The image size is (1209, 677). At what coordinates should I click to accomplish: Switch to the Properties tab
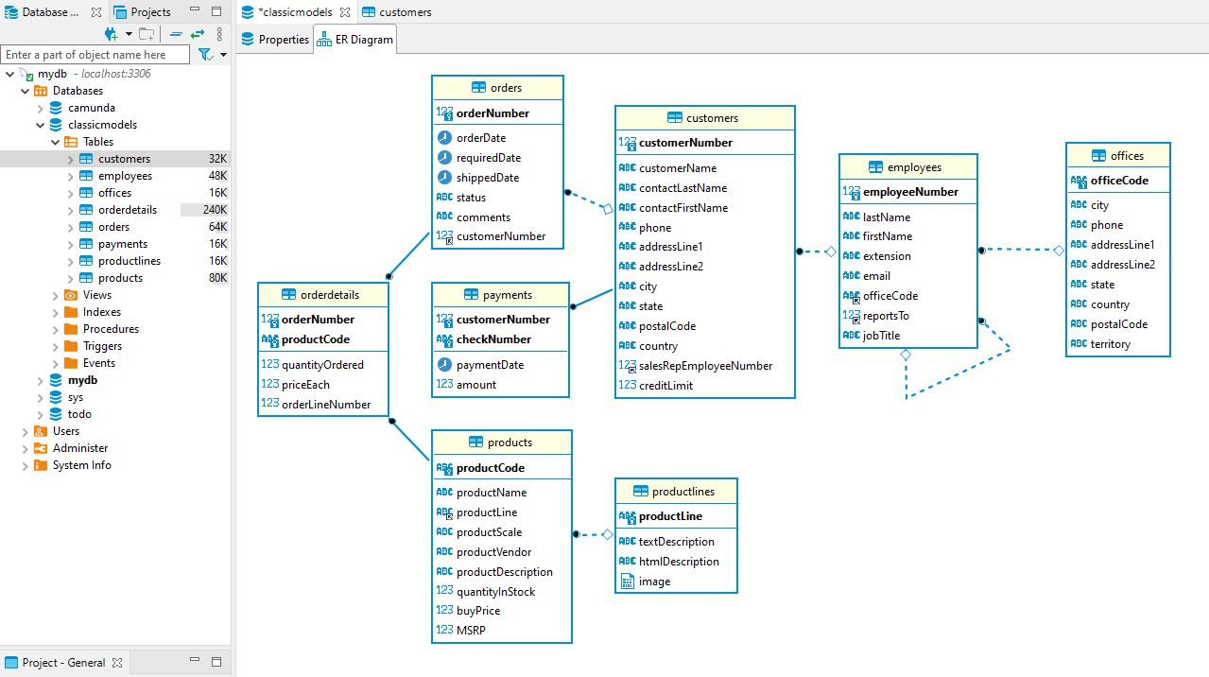(x=275, y=40)
